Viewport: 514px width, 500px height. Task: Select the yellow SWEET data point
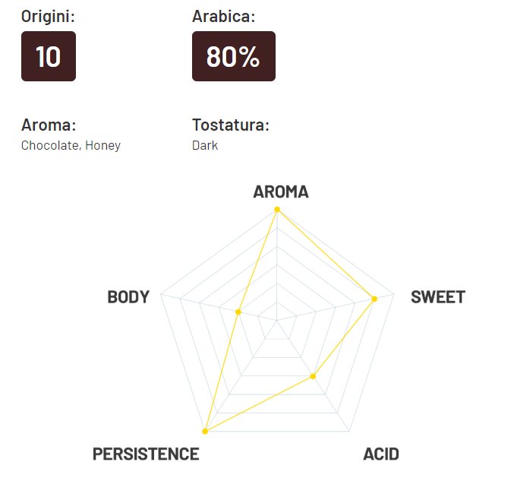374,299
